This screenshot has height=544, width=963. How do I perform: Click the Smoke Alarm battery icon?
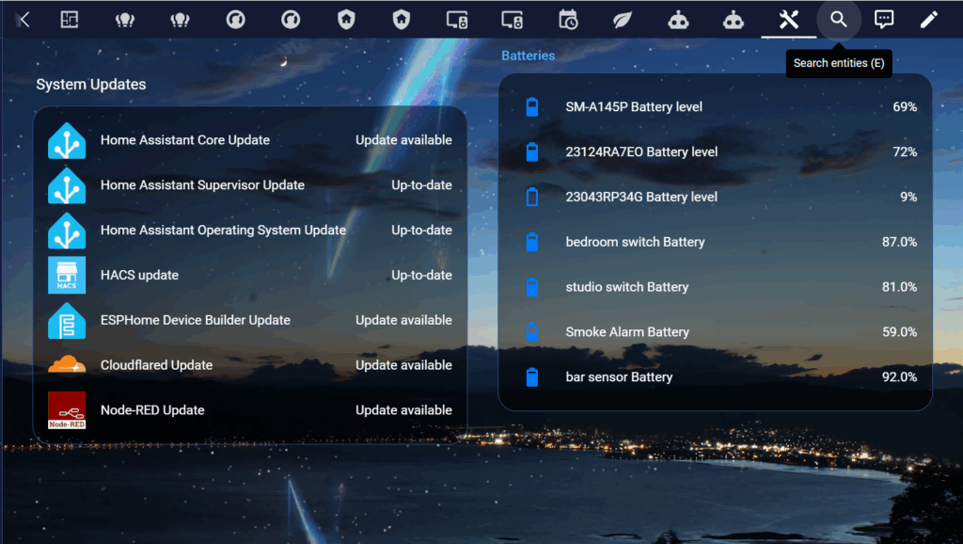pyautogui.click(x=532, y=332)
